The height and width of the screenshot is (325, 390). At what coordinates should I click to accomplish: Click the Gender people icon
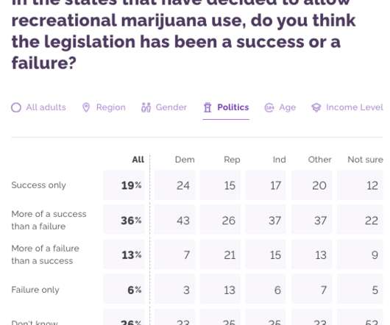click(146, 107)
